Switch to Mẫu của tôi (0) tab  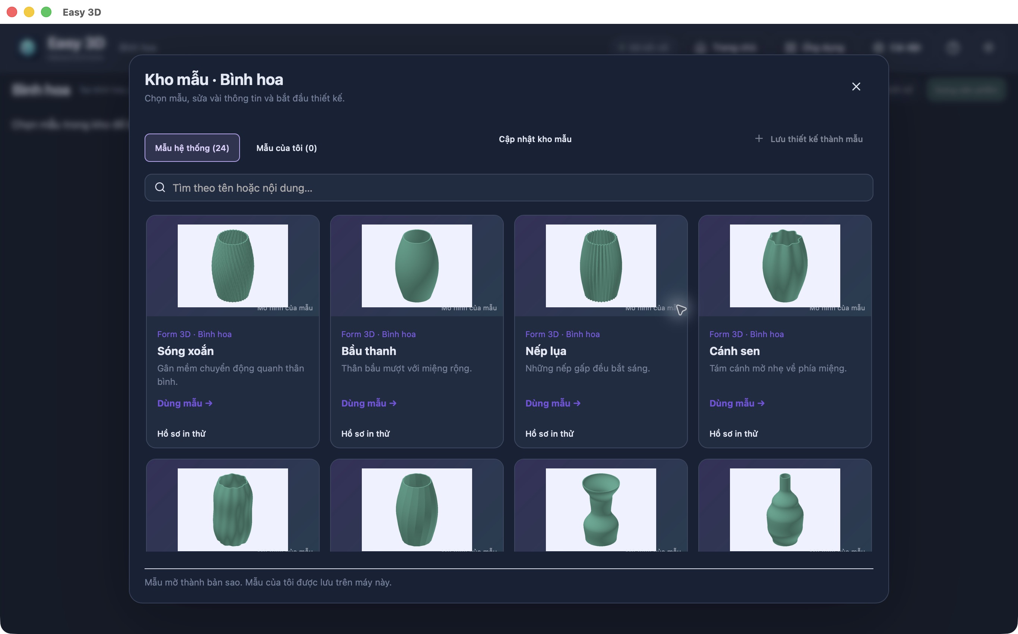point(287,148)
